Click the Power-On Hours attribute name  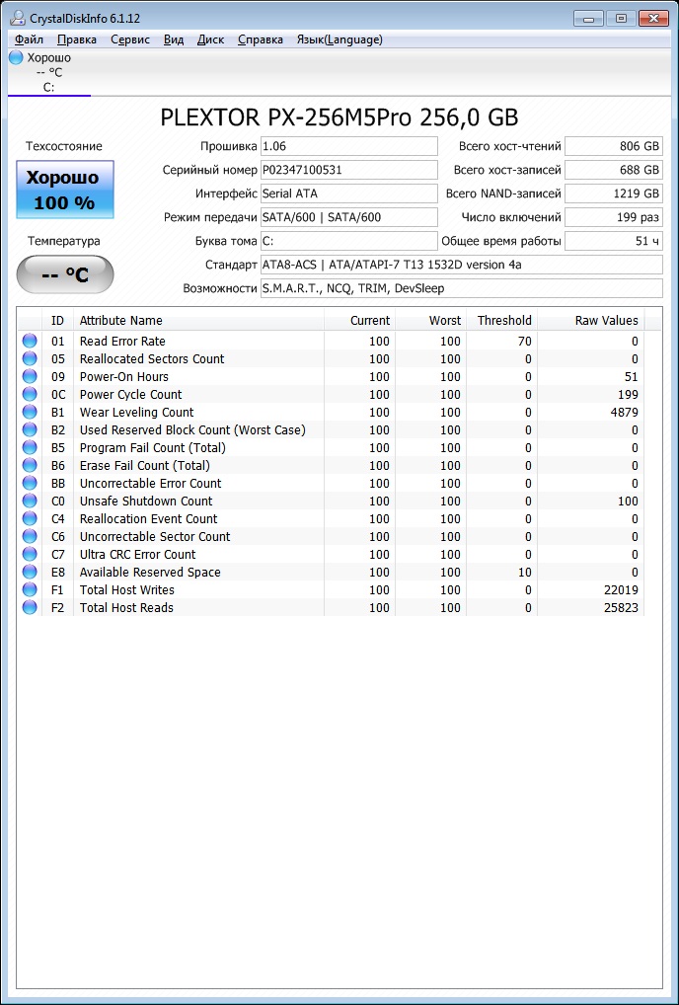tap(124, 377)
